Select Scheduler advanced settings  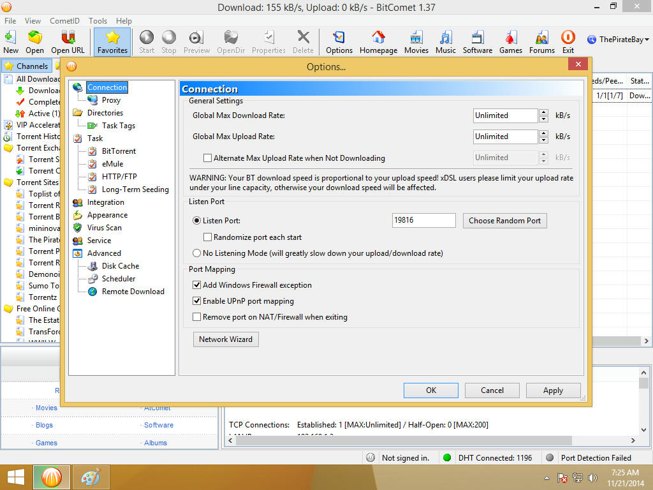point(118,279)
